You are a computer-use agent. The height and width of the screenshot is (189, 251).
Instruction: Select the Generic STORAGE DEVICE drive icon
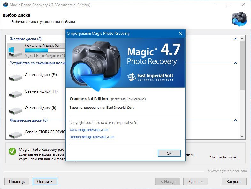[x=15, y=135]
